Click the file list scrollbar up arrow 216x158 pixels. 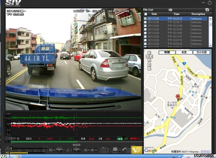pos(211,18)
